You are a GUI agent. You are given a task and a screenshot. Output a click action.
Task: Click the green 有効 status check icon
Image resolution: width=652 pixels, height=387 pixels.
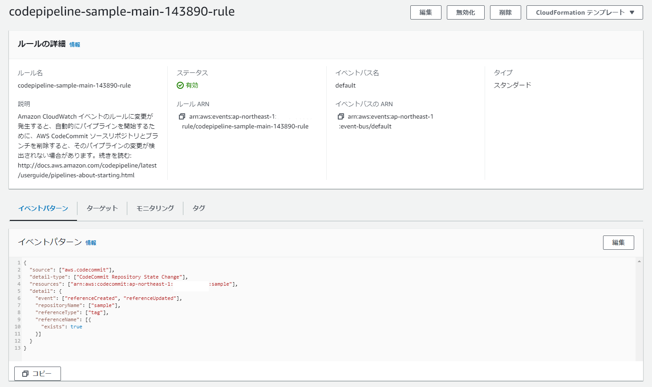coord(179,85)
